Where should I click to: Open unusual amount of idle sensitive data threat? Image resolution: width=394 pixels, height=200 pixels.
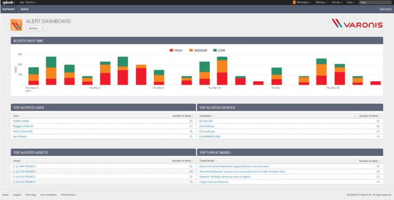click(242, 172)
